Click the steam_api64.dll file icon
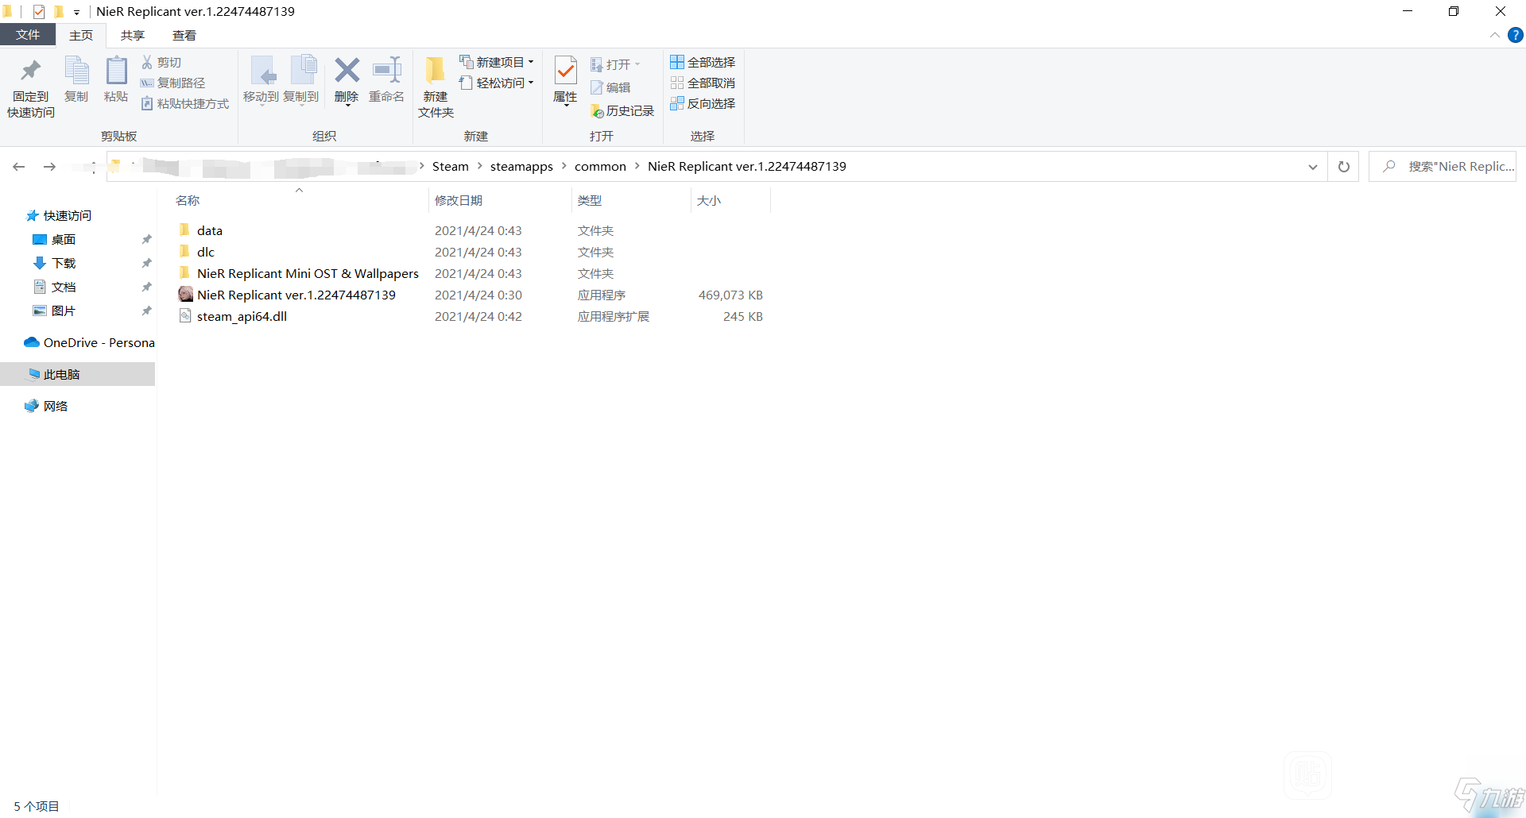Viewport: 1526px width, 818px height. click(185, 316)
